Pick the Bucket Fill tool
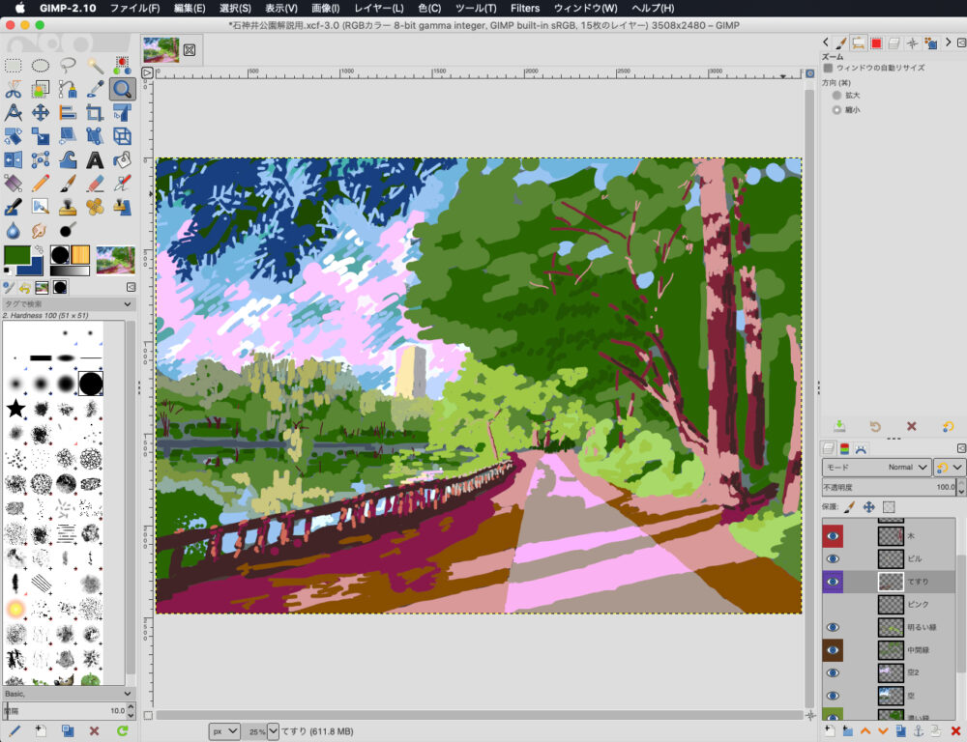Screen dimensions: 967x742 pos(122,160)
